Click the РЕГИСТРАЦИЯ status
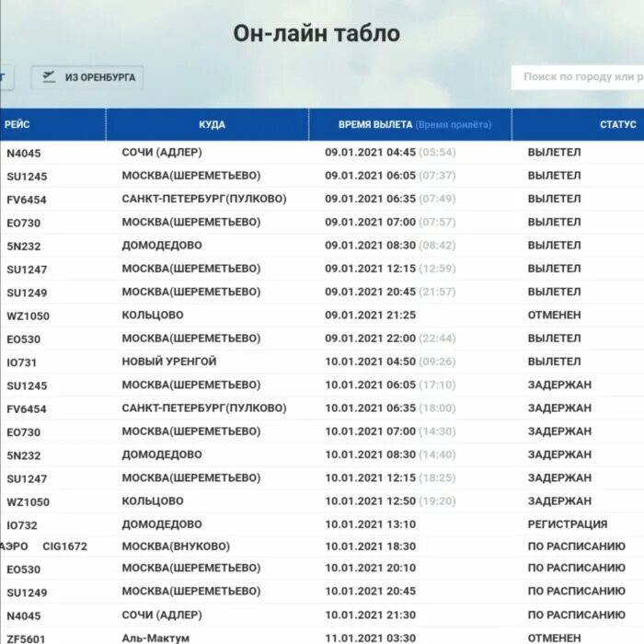Image resolution: width=644 pixels, height=644 pixels. point(568,524)
